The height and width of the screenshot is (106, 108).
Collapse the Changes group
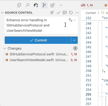click(5, 48)
